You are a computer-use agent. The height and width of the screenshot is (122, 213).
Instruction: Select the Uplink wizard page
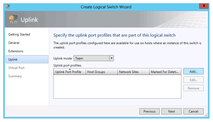[x=13, y=60]
